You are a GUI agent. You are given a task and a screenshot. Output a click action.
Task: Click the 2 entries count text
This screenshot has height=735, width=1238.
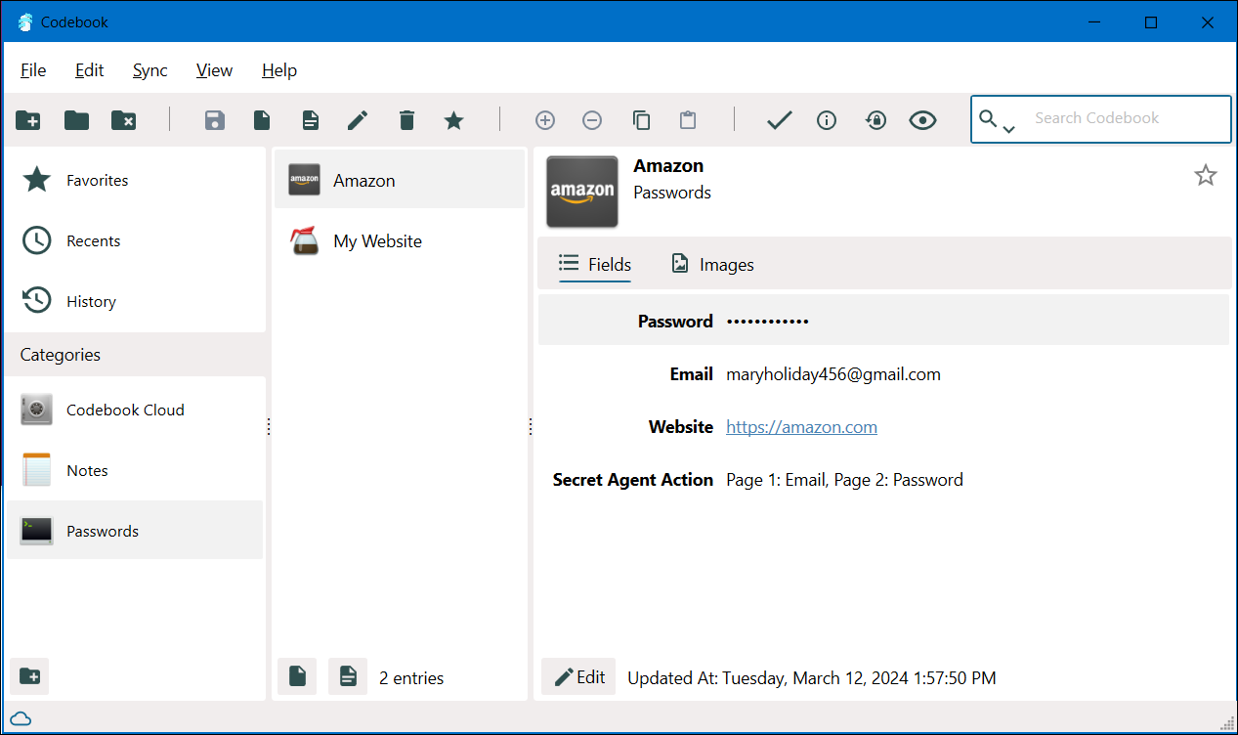[411, 677]
